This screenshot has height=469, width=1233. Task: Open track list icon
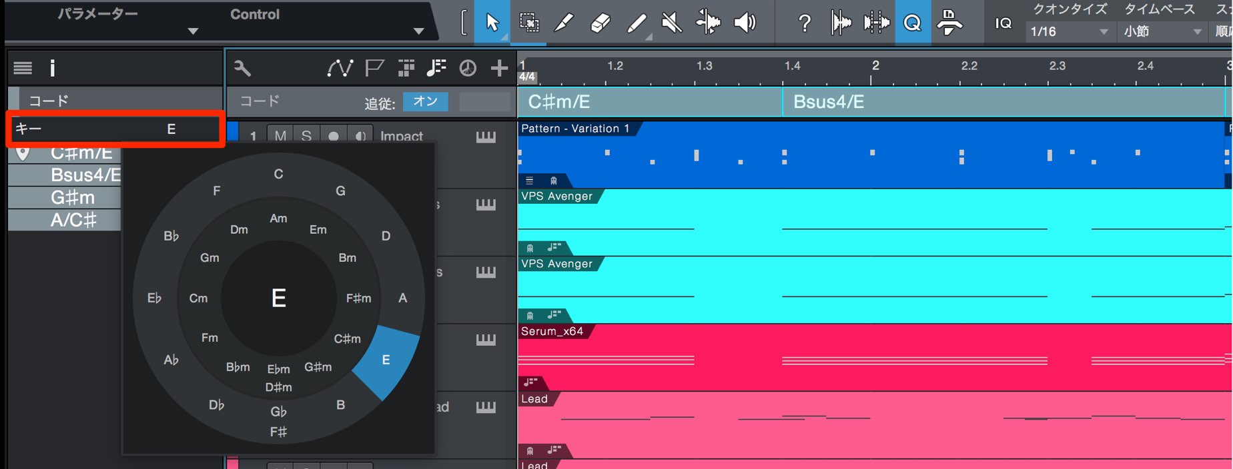tap(23, 67)
